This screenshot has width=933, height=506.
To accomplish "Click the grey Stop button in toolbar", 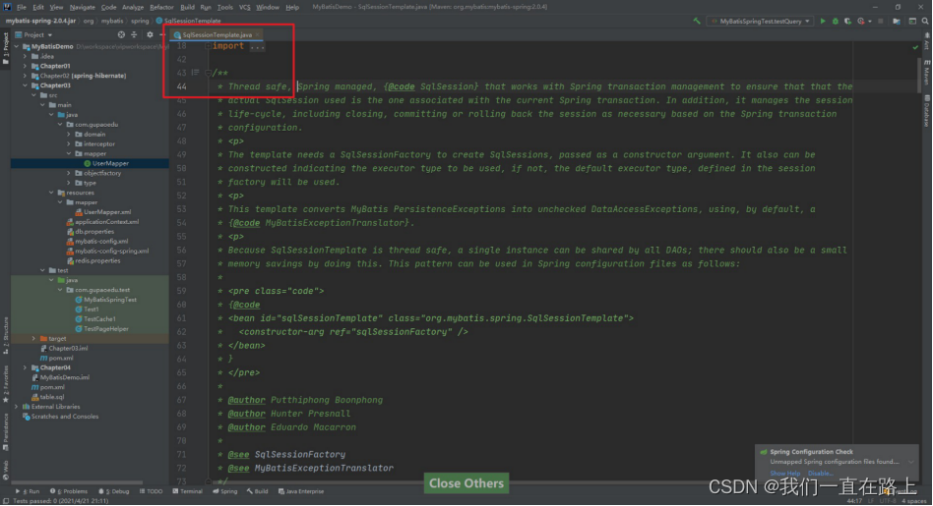I will click(x=881, y=21).
